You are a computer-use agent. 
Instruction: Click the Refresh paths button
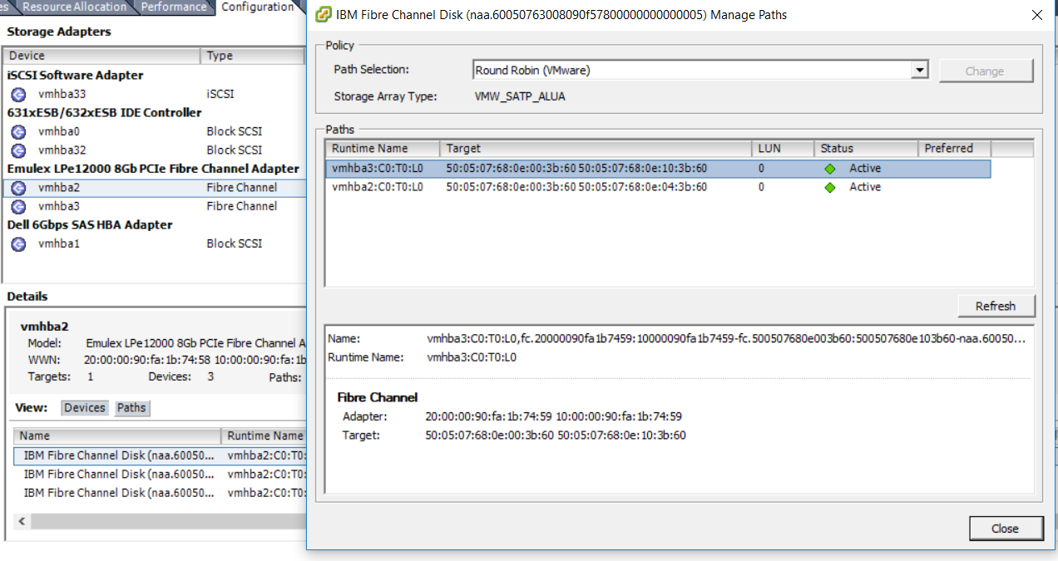pos(996,306)
